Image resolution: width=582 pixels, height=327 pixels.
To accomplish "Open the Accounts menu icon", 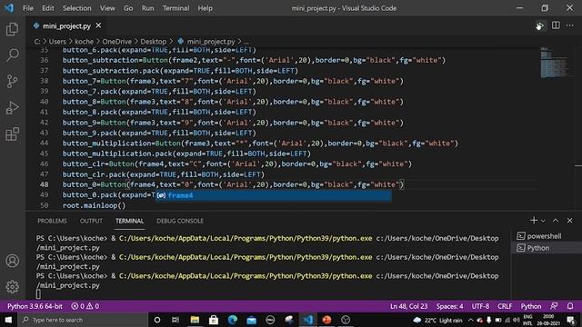I will tap(12, 261).
